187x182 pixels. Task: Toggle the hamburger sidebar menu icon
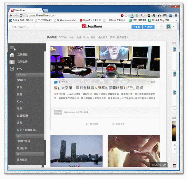click(12, 48)
